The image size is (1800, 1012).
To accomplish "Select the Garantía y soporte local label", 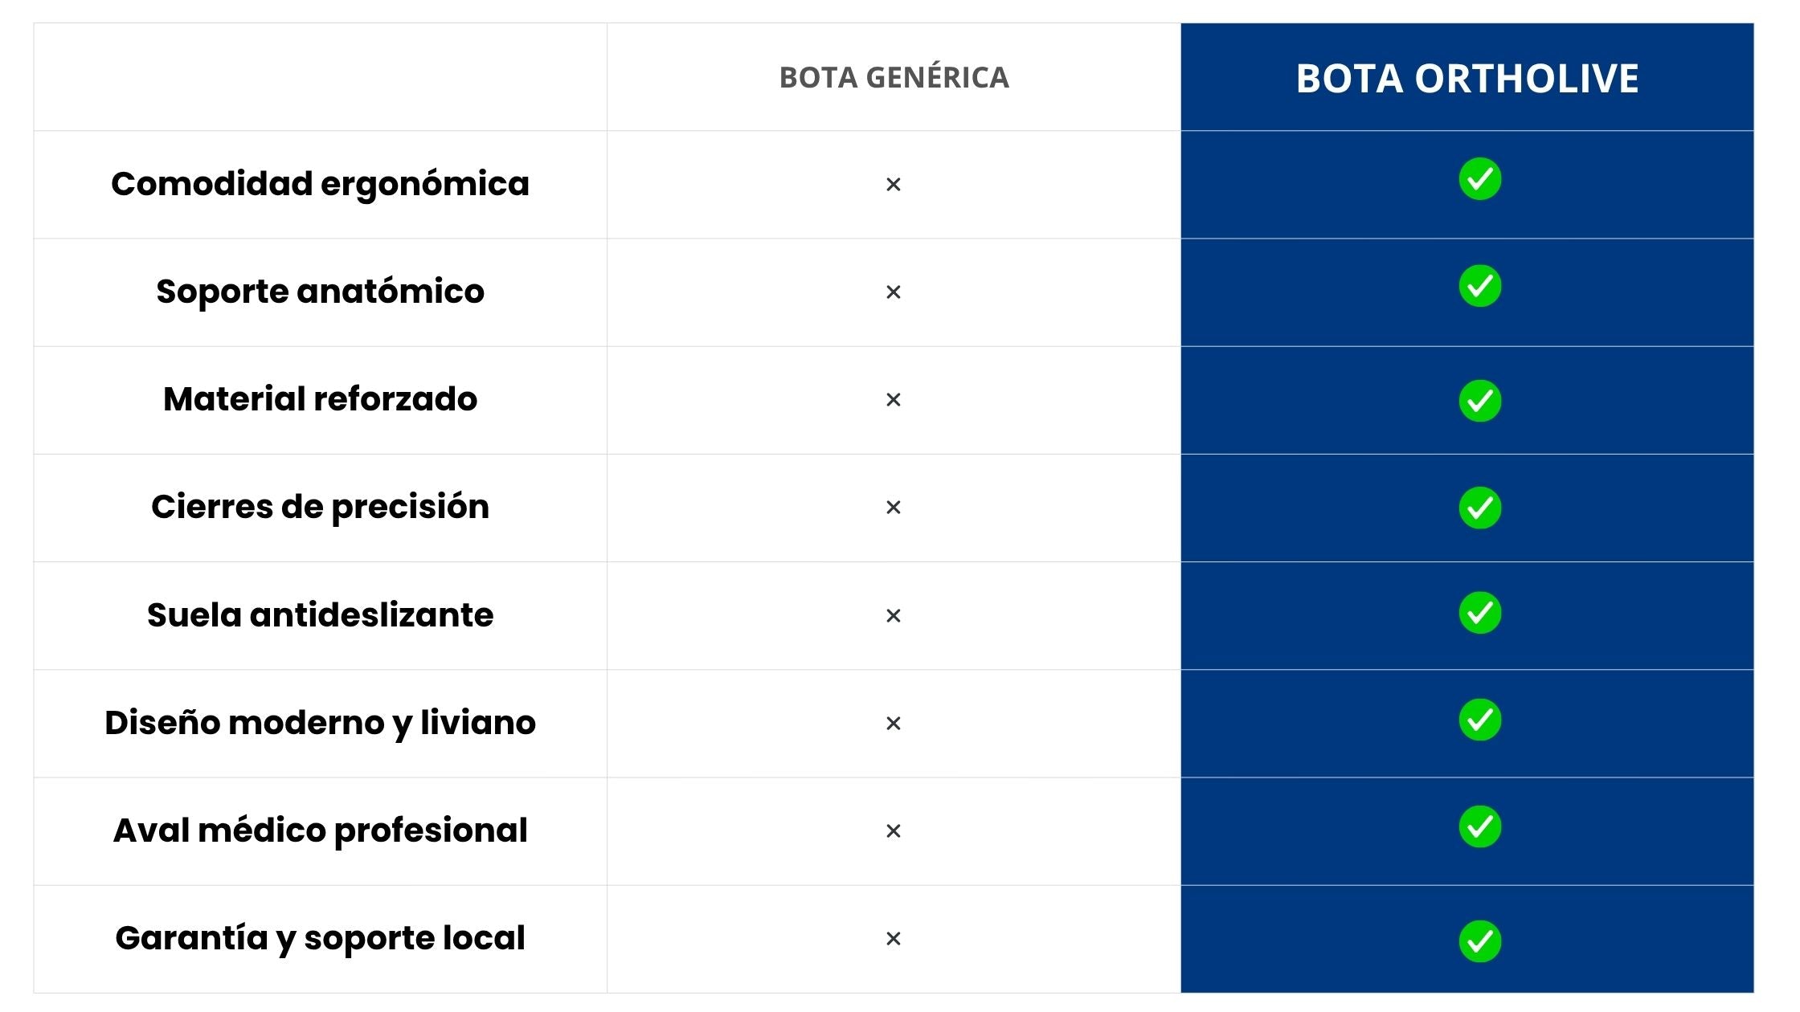I will (x=320, y=938).
